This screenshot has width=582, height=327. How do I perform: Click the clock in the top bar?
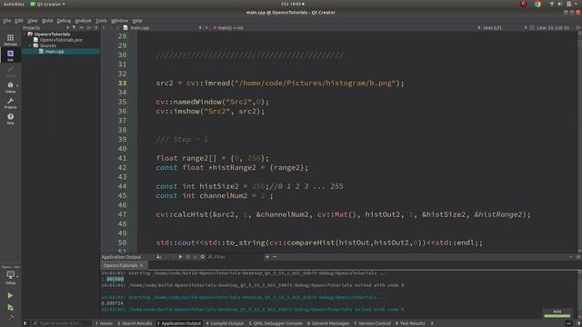coord(292,4)
